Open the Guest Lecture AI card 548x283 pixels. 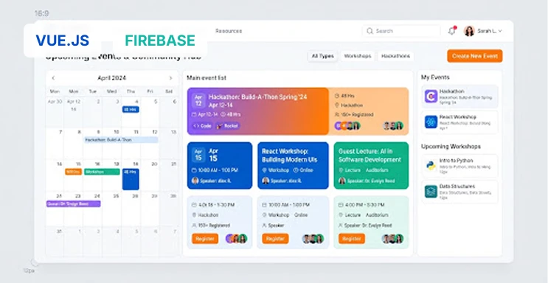click(x=371, y=166)
